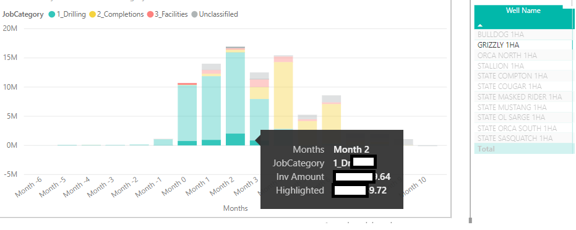This screenshot has width=576, height=230.
Task: Select ORCA NORTH 1HA row
Action: pos(523,56)
